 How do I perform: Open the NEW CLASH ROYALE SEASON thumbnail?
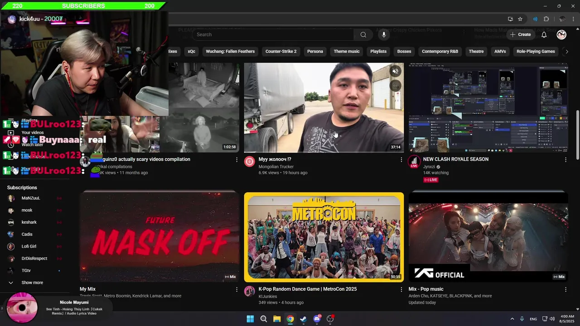click(488, 108)
